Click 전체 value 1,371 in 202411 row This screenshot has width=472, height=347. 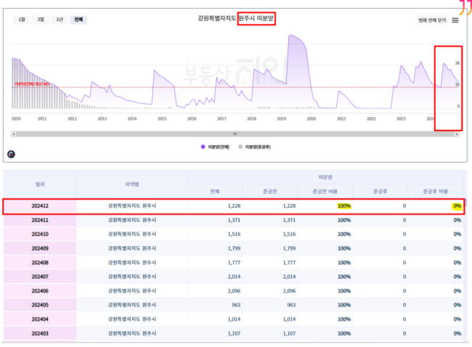point(234,220)
